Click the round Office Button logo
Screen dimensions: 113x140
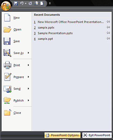[6, 6]
